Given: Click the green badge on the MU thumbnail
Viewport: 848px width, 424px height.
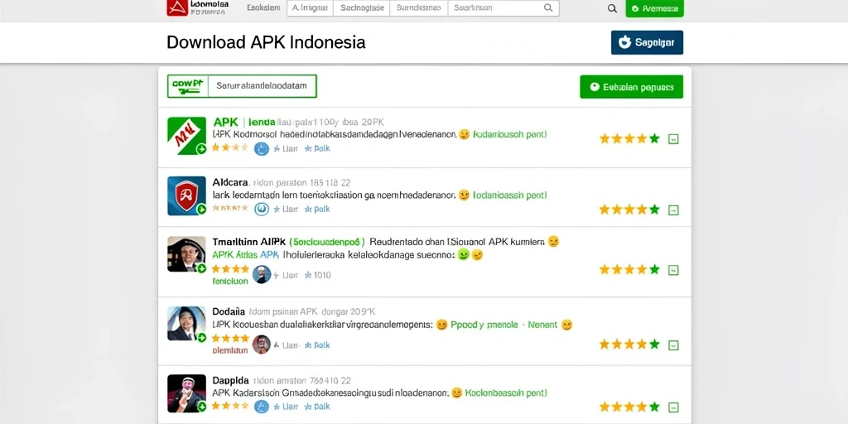Looking at the screenshot, I should (x=201, y=149).
